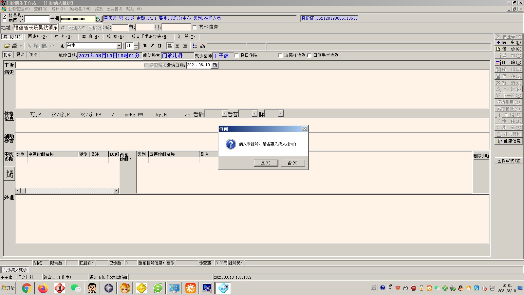Click the copy icon in toolbar
The height and width of the screenshot is (295, 524).
click(37, 46)
